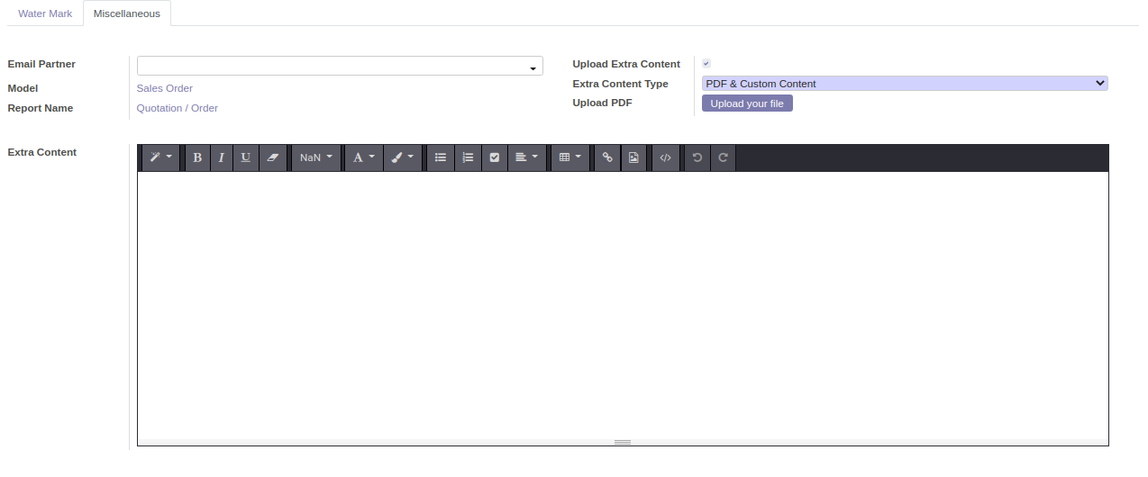The height and width of the screenshot is (477, 1148).
Task: Click the insert link icon
Action: click(607, 157)
